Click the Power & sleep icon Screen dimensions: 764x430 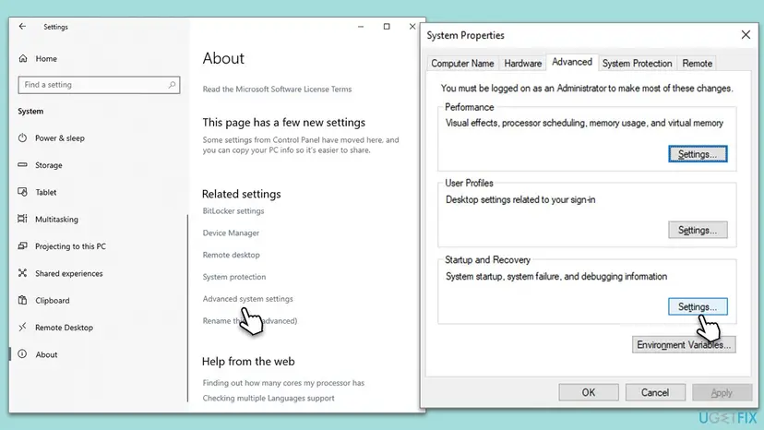tap(22, 138)
